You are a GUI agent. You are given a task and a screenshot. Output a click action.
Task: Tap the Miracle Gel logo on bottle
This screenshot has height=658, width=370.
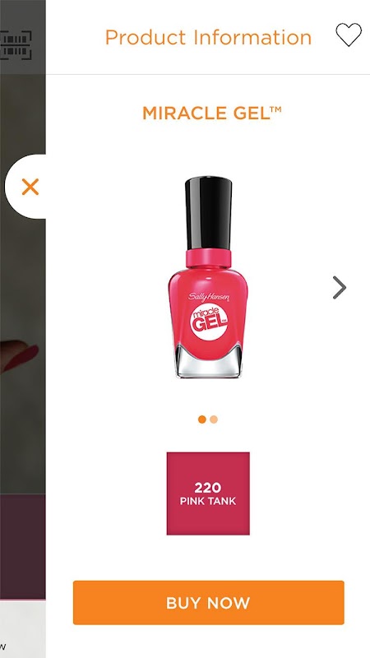pos(209,322)
